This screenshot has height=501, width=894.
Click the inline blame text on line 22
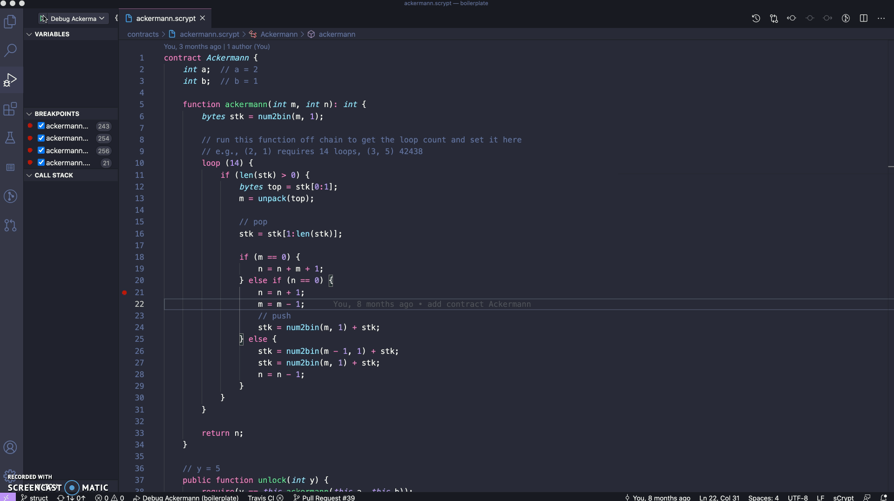click(x=432, y=304)
